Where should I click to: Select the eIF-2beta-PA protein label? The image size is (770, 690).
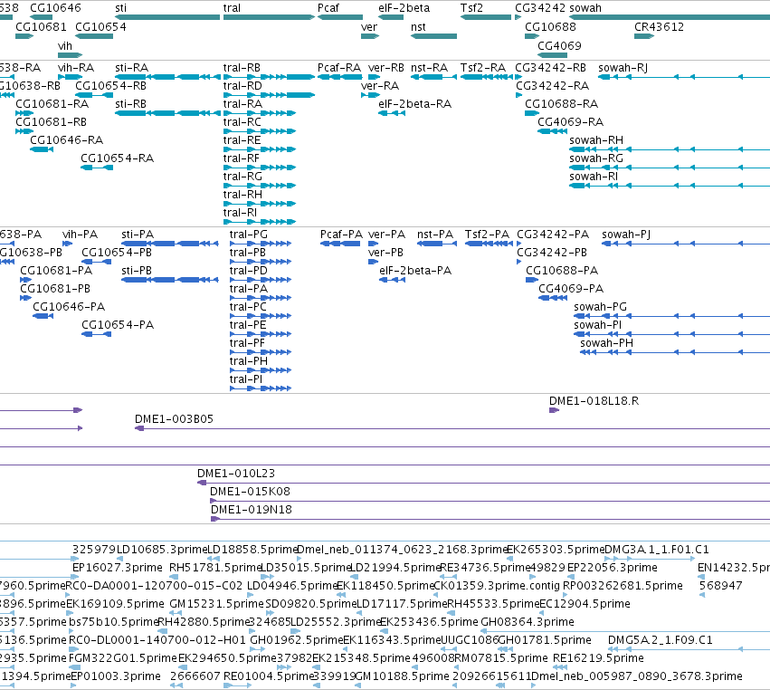415,271
